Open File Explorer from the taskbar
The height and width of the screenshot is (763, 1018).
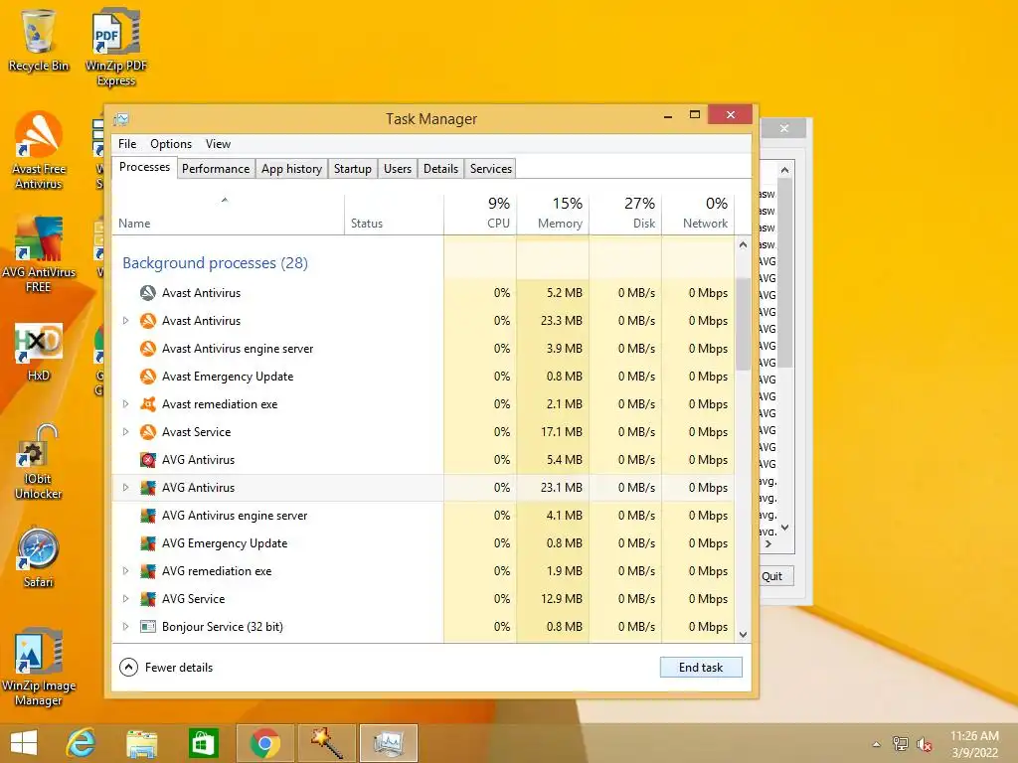point(141,743)
